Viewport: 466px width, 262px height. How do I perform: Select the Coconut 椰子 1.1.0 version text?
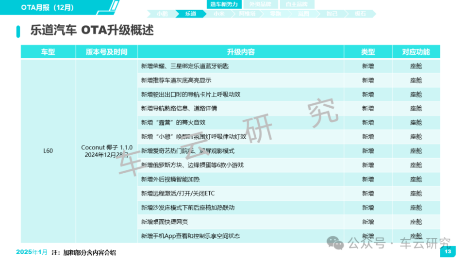tap(107, 147)
